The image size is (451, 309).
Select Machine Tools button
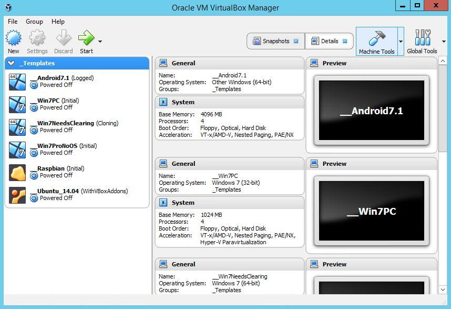(377, 42)
